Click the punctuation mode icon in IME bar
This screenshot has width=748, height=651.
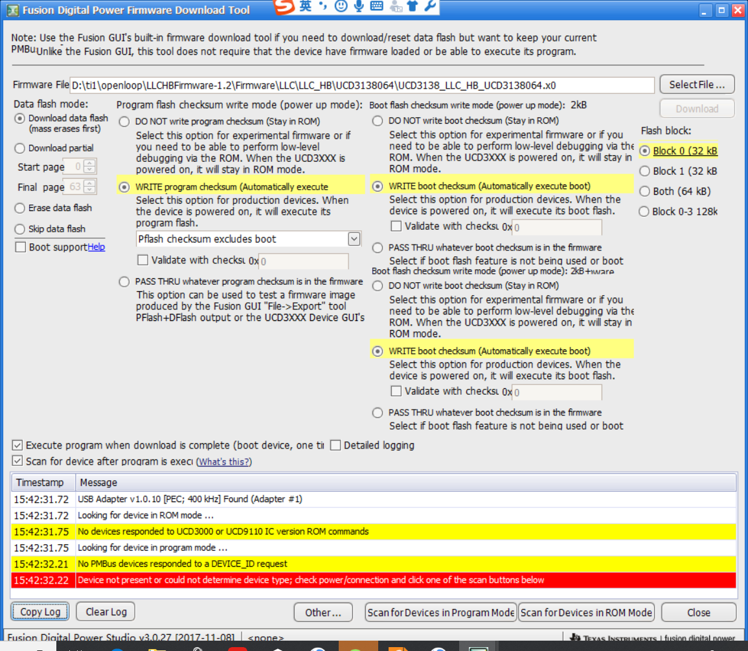(323, 6)
